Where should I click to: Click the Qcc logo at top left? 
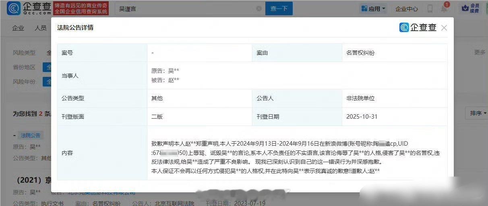point(29,8)
